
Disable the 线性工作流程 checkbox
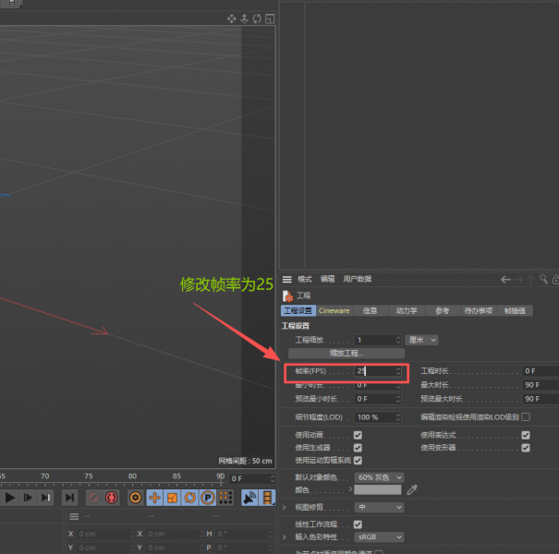[x=358, y=524]
